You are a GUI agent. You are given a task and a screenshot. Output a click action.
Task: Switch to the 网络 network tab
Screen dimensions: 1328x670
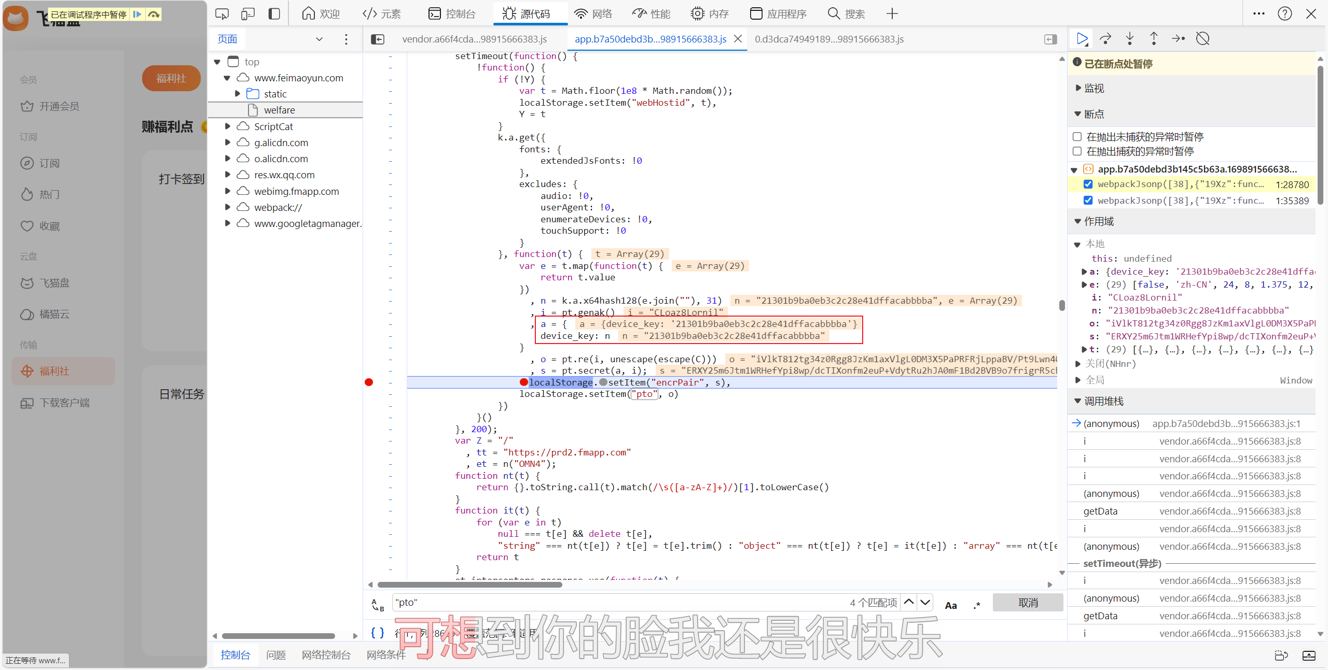[593, 14]
